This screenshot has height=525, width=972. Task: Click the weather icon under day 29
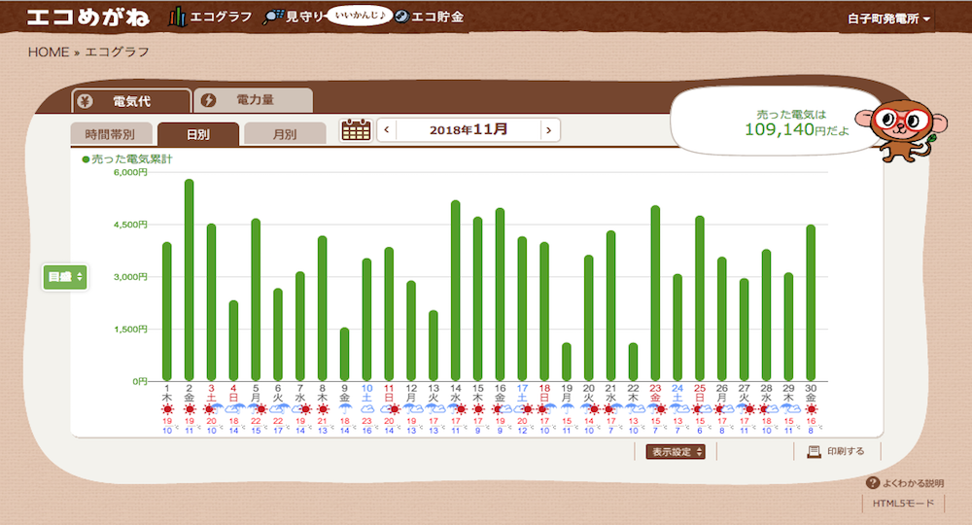coord(788,409)
